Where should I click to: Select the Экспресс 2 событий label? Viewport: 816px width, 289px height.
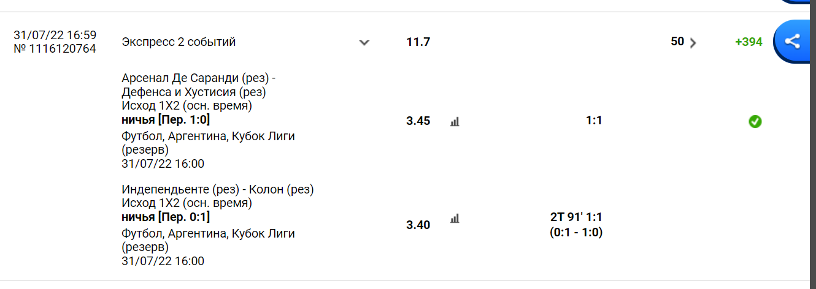click(x=179, y=42)
